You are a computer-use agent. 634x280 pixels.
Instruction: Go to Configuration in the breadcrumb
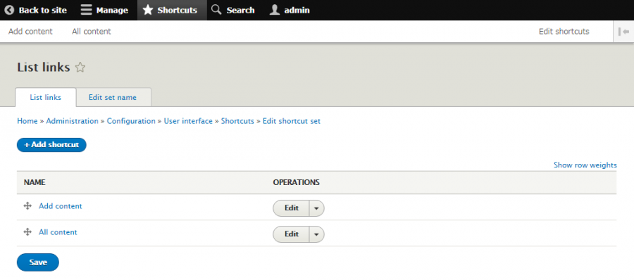click(131, 121)
